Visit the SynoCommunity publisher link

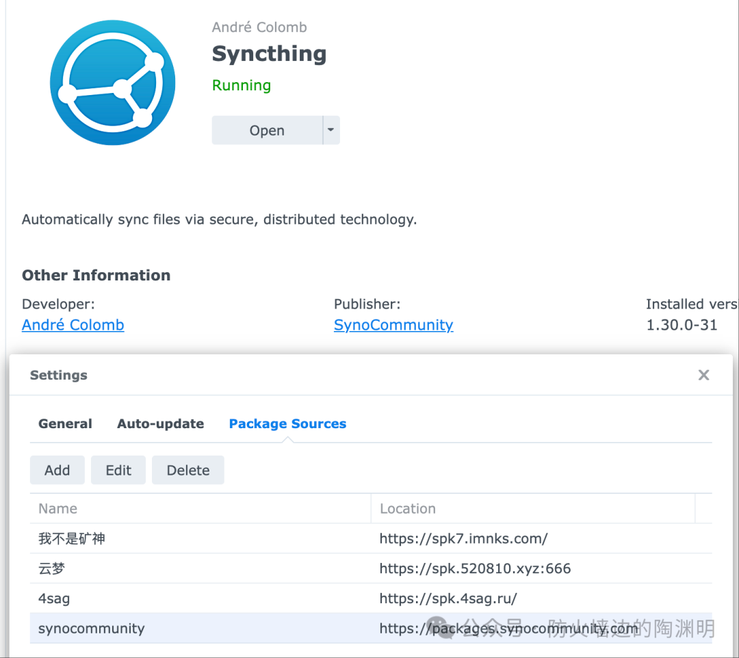point(393,325)
